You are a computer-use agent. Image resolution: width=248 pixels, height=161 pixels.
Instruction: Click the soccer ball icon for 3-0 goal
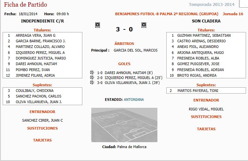point(92,82)
